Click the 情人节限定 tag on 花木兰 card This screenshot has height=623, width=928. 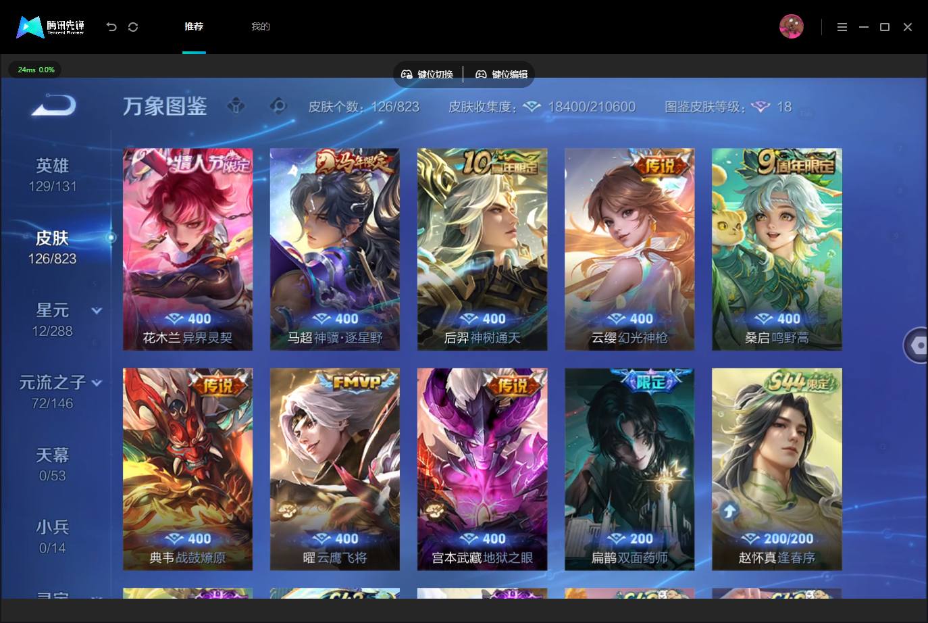209,163
